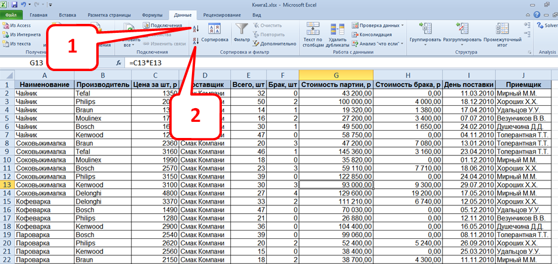Select the Удалить дубликаты tool

point(337,34)
